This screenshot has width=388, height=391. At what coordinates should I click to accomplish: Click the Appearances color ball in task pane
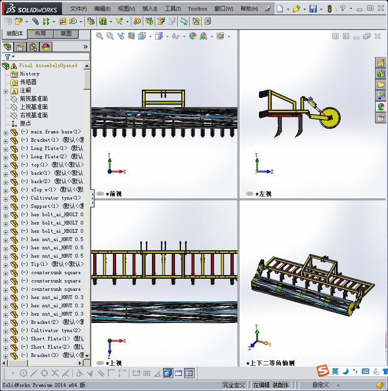coord(381,106)
